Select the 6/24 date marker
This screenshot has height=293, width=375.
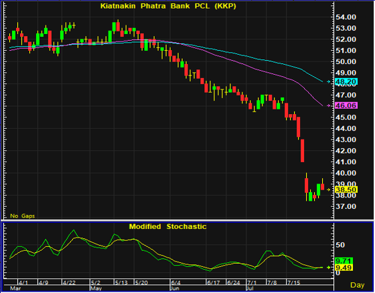[234, 283]
